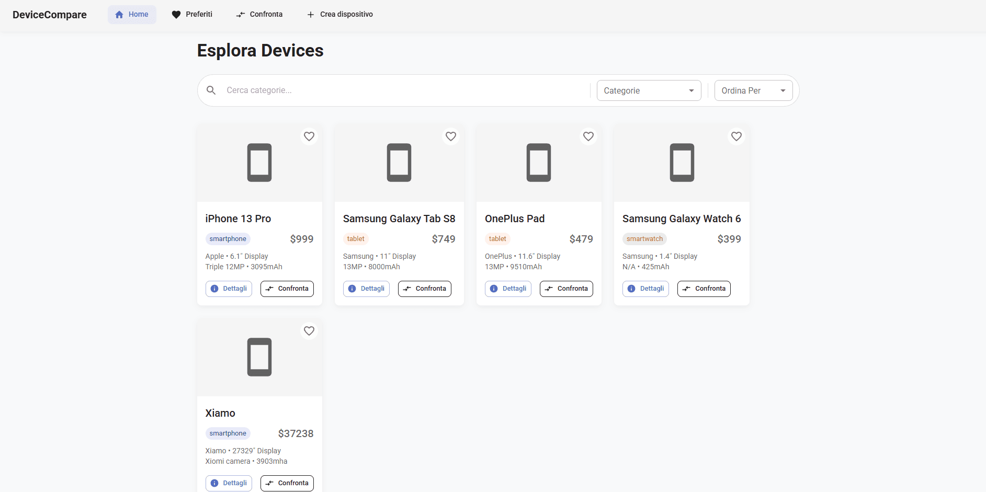This screenshot has height=492, width=986.
Task: Click the $399 price
Action: (729, 239)
